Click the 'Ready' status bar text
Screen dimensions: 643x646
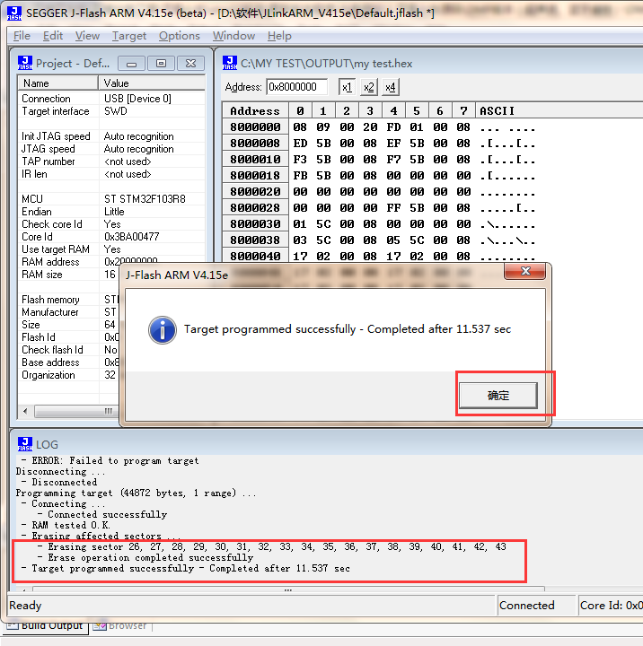click(25, 606)
